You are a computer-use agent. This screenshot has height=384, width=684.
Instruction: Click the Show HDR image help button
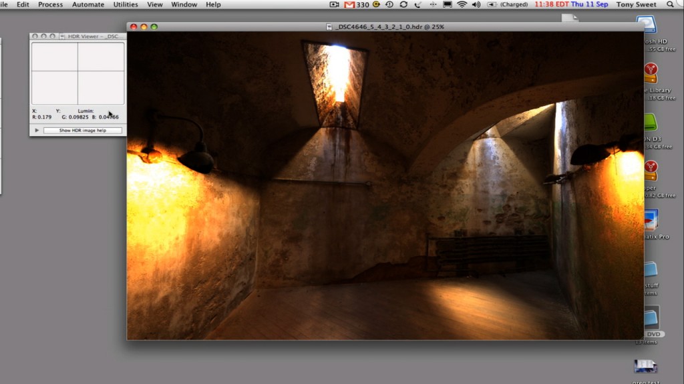pos(83,130)
